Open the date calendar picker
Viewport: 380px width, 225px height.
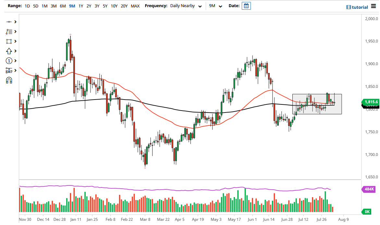point(246,6)
